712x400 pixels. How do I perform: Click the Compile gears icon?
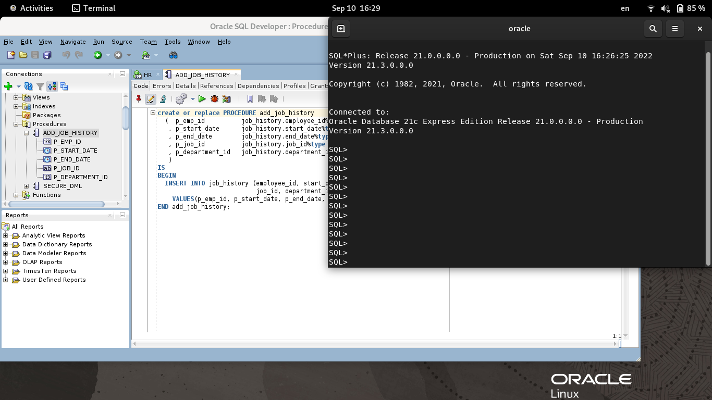pos(181,99)
